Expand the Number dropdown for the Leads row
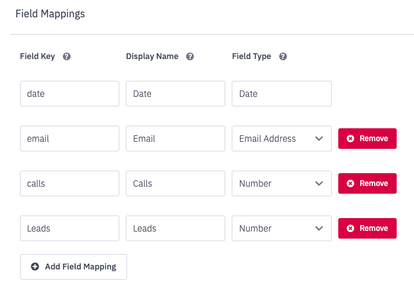 click(281, 228)
